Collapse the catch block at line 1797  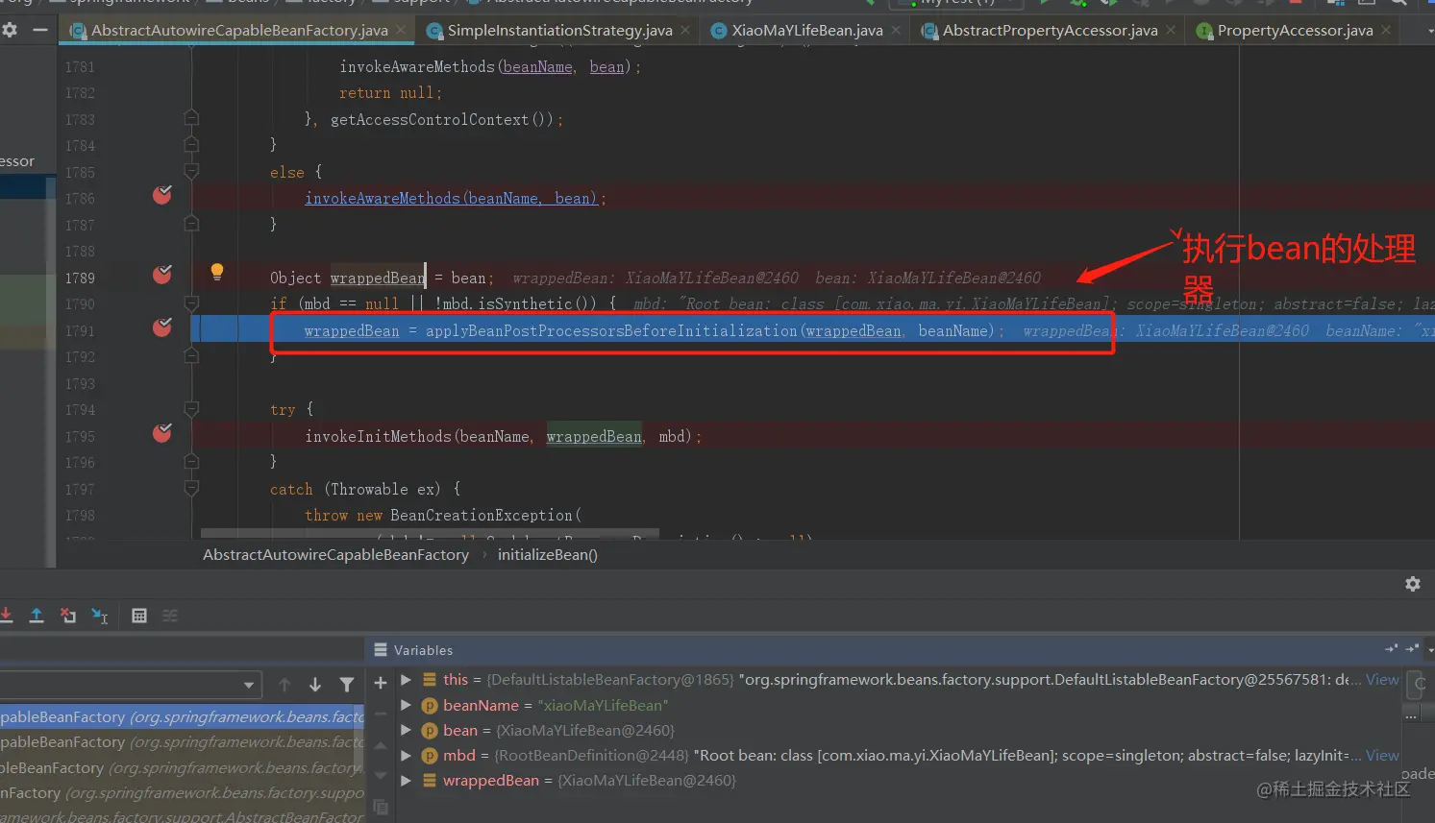point(191,489)
